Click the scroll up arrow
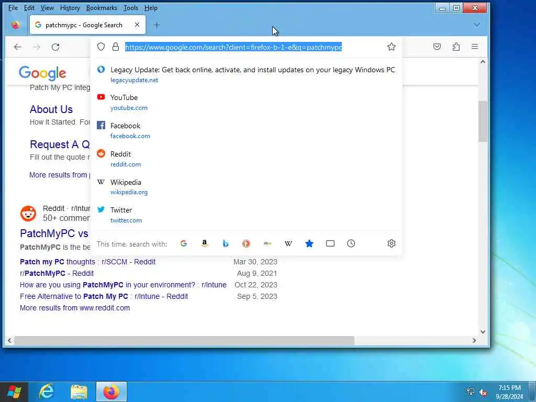Image resolution: width=536 pixels, height=402 pixels. tap(483, 62)
